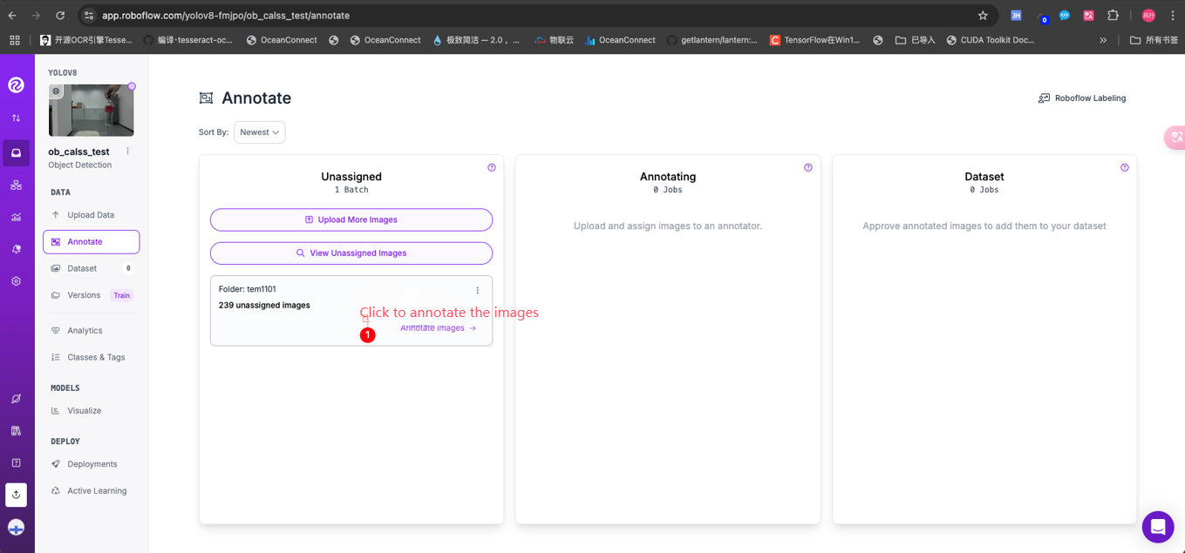
Task: Click the notifications bell in the purple sidebar
Action: tap(16, 249)
